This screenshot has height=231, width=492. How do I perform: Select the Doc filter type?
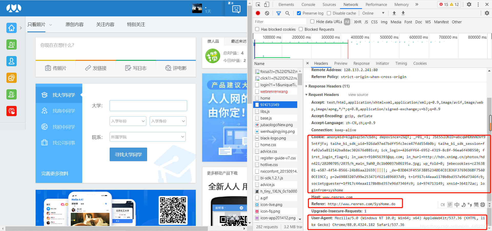[x=418, y=22]
